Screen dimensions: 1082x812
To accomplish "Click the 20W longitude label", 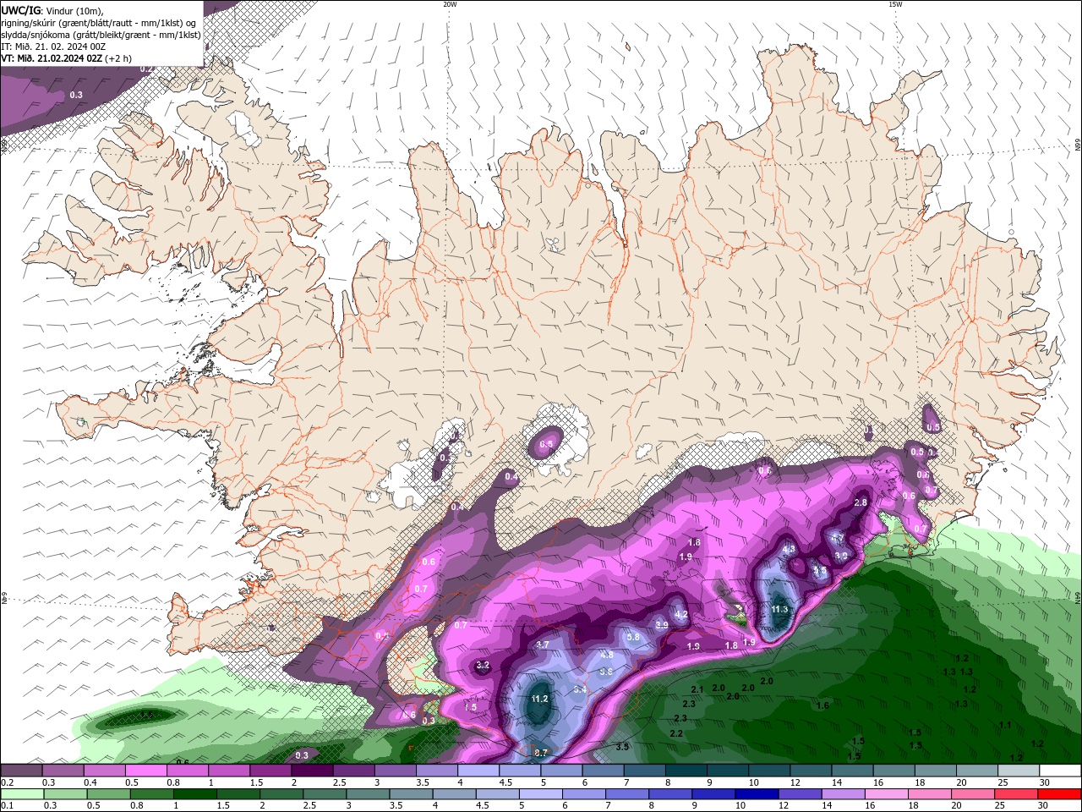I will coord(450,4).
